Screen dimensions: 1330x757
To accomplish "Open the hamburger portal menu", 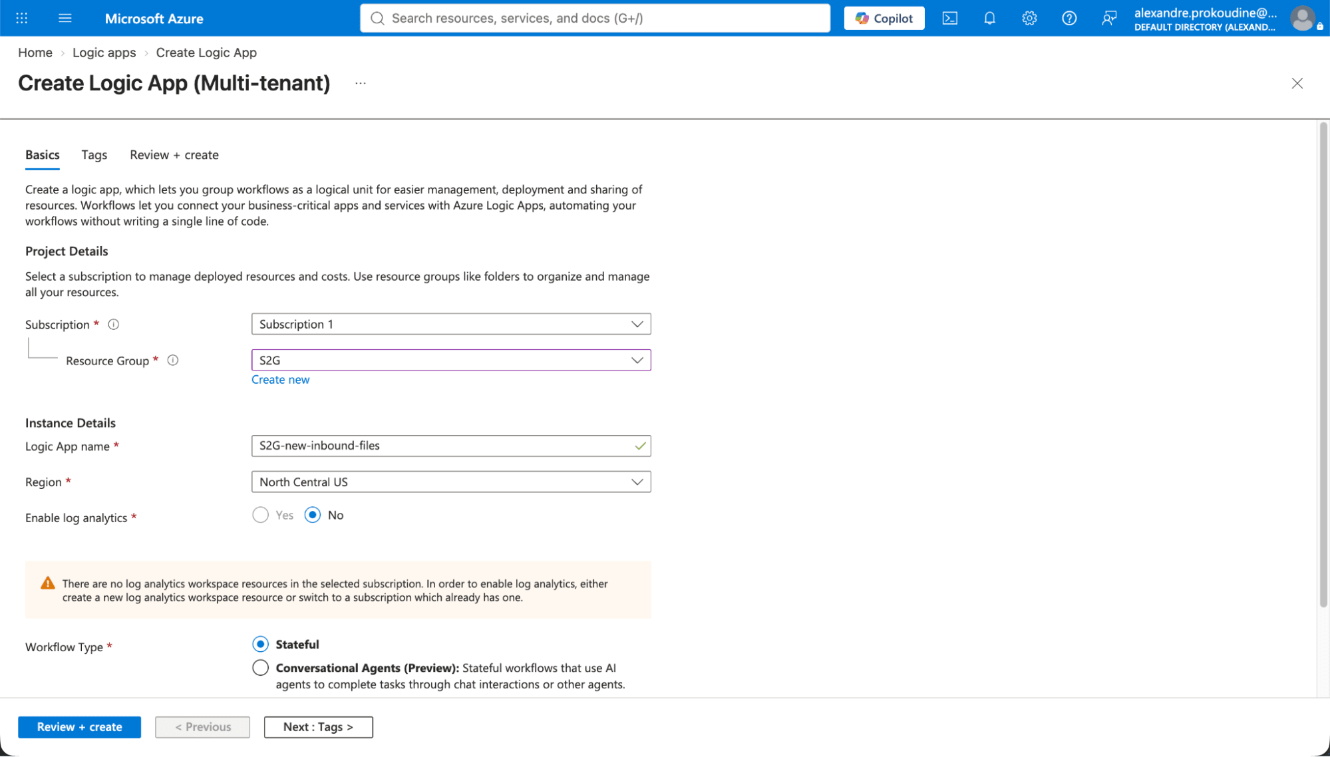I will [65, 18].
